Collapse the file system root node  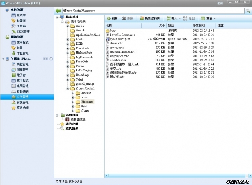pos(57,17)
